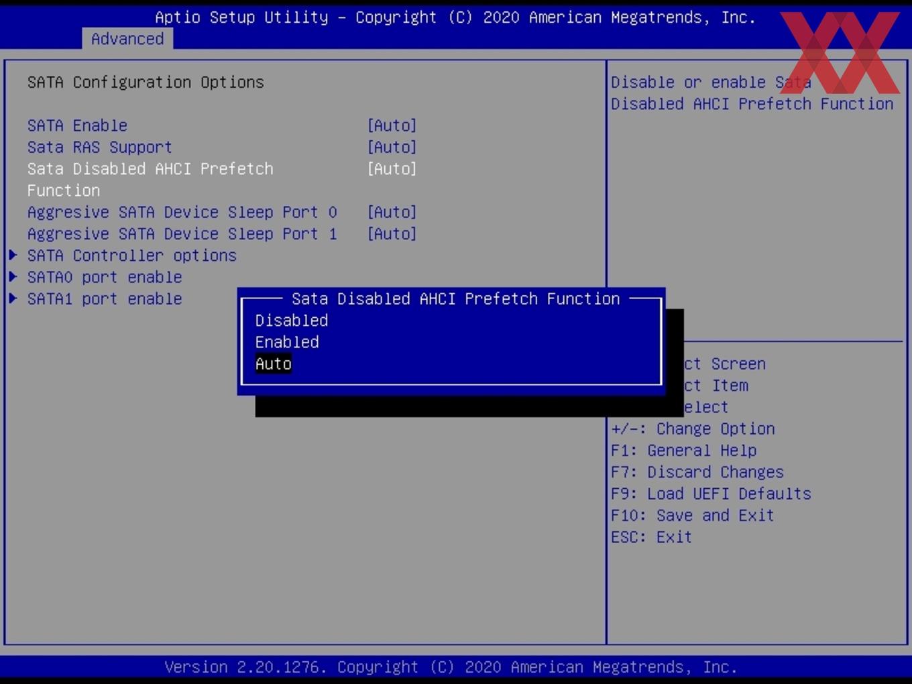Click the popup title Sata Disabled AHCI Prefetch Function

click(455, 298)
